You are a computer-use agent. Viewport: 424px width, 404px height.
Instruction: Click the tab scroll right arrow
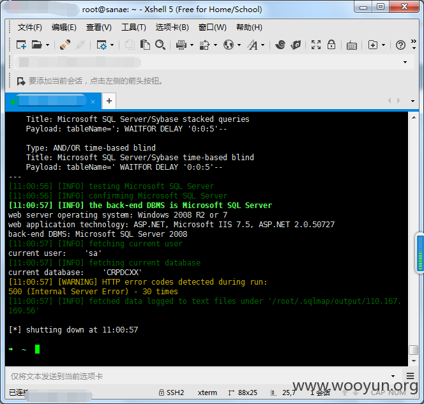point(398,101)
